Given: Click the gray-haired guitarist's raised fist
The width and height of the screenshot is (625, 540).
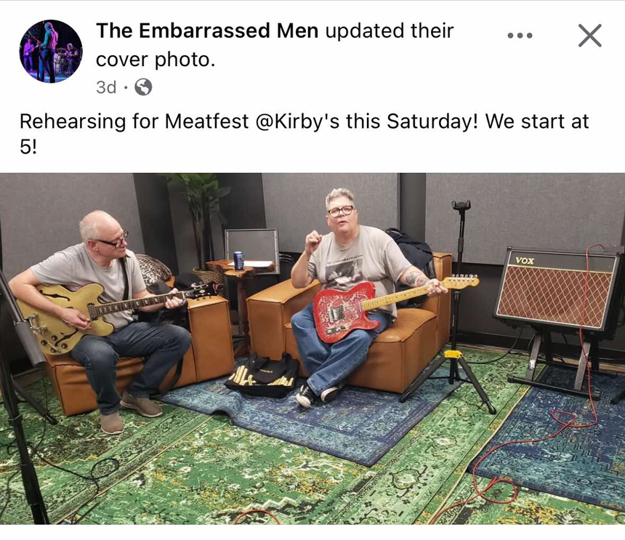Looking at the screenshot, I should [314, 240].
